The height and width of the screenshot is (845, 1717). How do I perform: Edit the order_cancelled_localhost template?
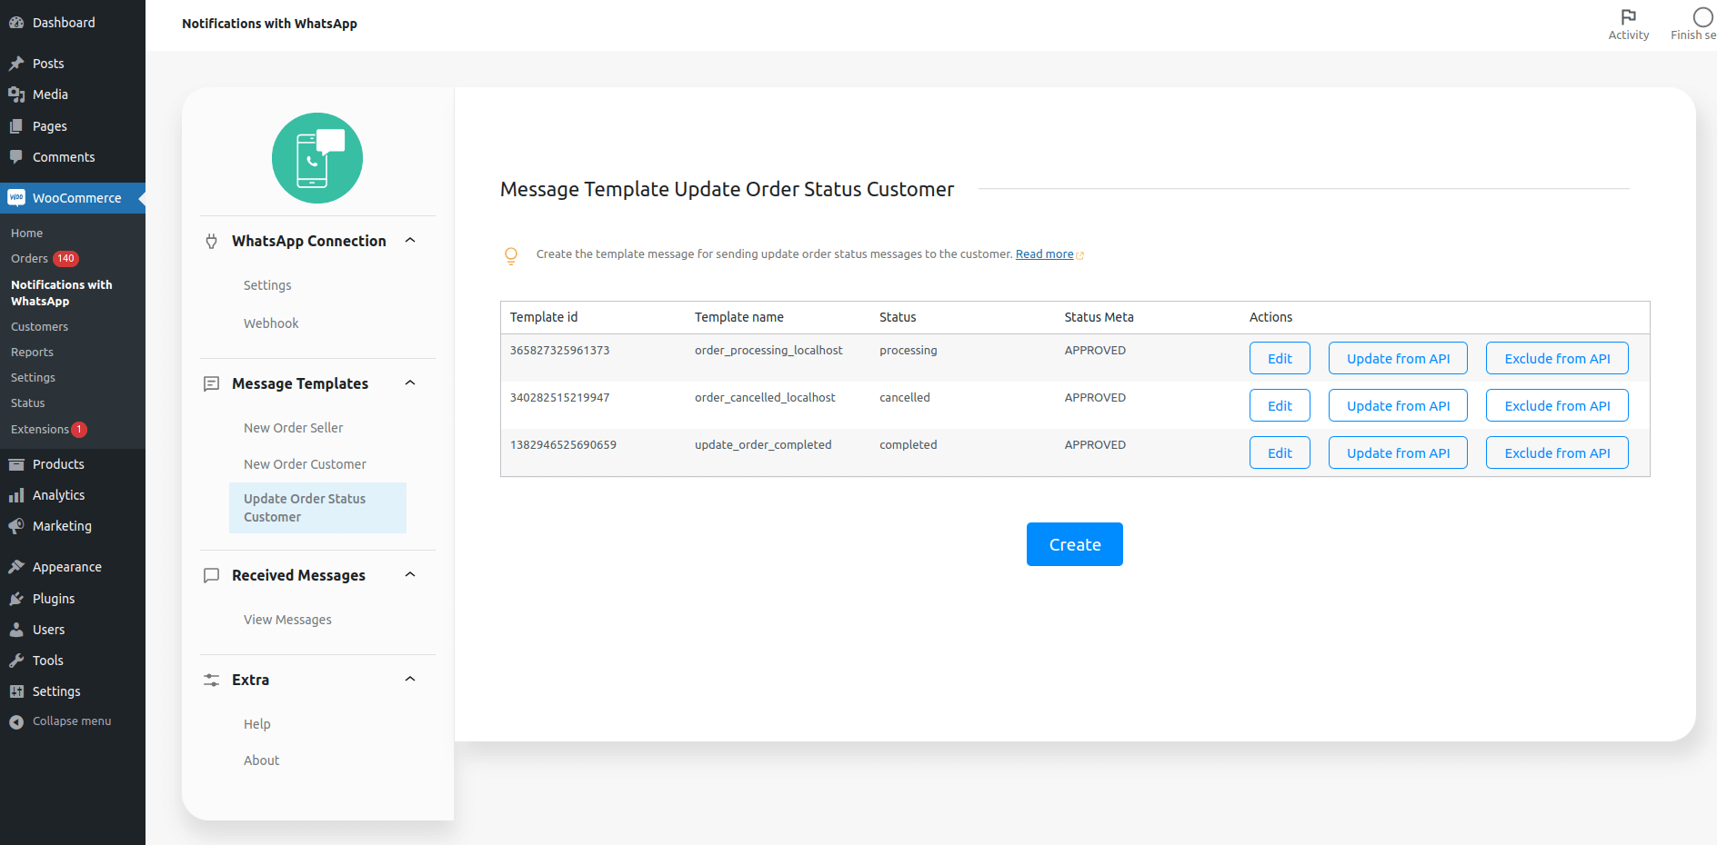click(1280, 405)
